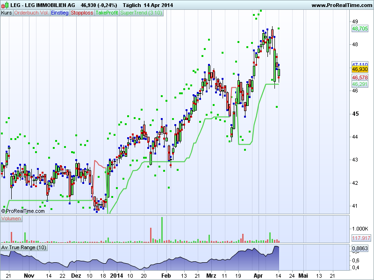Select the Kurs indicator label
This screenshot has height=280, width=374.
click(7, 13)
